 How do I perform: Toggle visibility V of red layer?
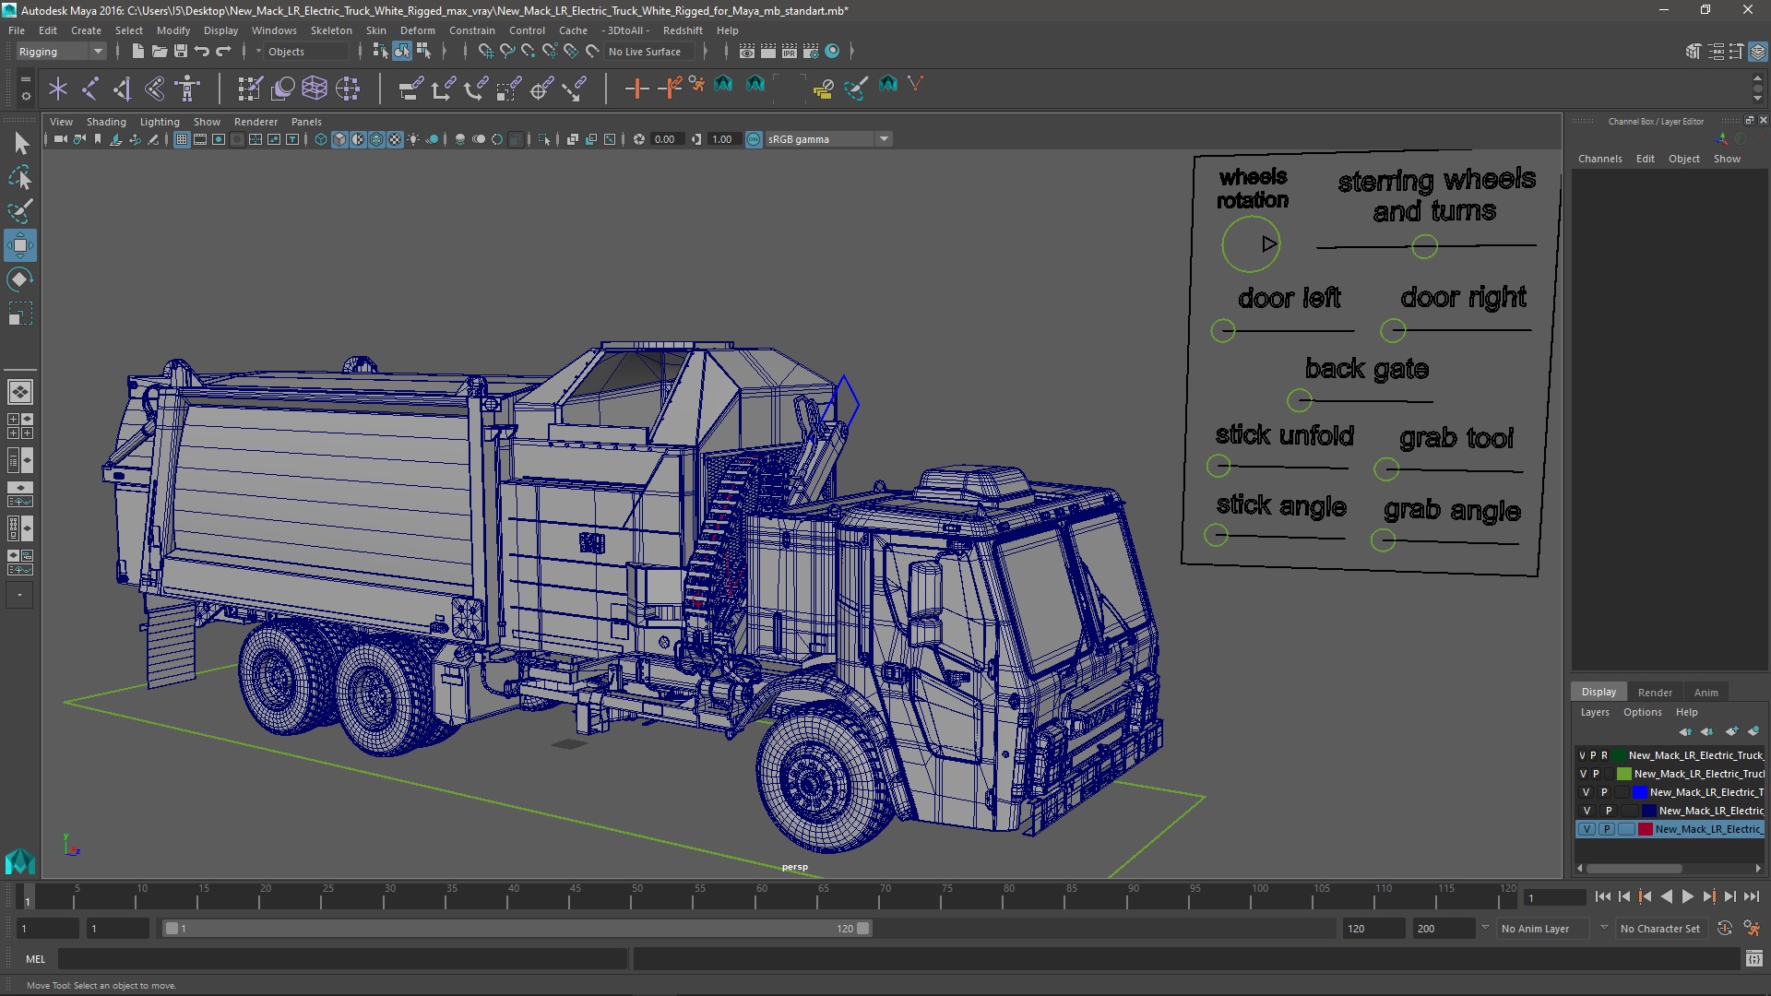coord(1587,829)
